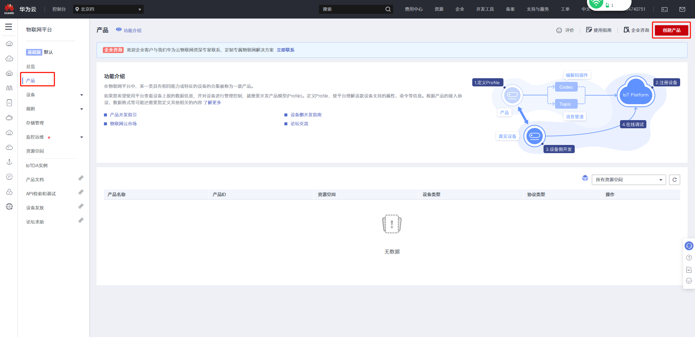Click the sailboat icon in the left strip

point(9,162)
